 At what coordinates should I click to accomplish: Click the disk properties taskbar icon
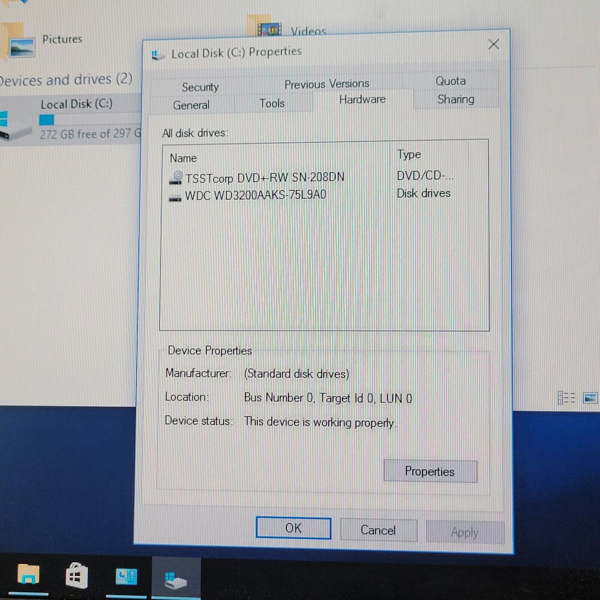tap(175, 579)
